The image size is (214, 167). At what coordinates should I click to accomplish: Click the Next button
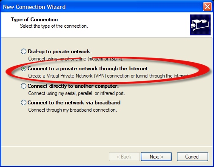[x=156, y=157]
